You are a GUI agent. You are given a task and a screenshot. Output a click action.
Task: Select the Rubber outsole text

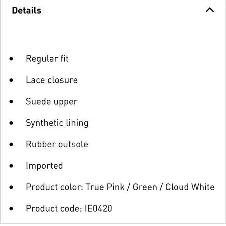(x=57, y=144)
